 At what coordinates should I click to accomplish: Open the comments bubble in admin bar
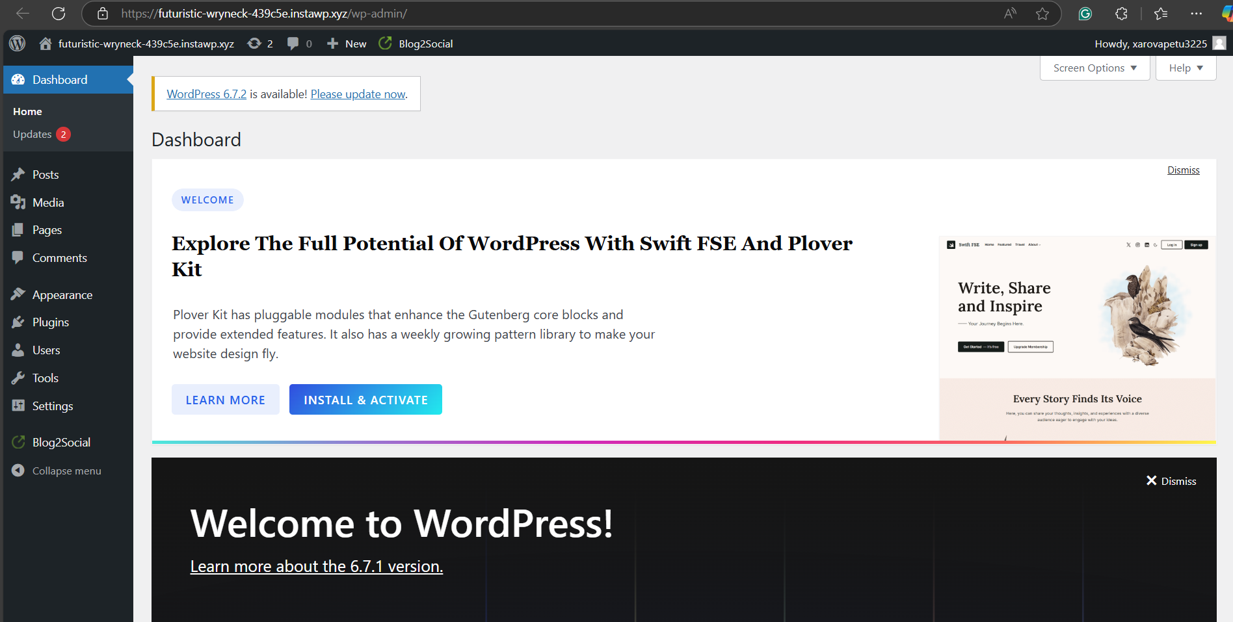[x=293, y=44]
